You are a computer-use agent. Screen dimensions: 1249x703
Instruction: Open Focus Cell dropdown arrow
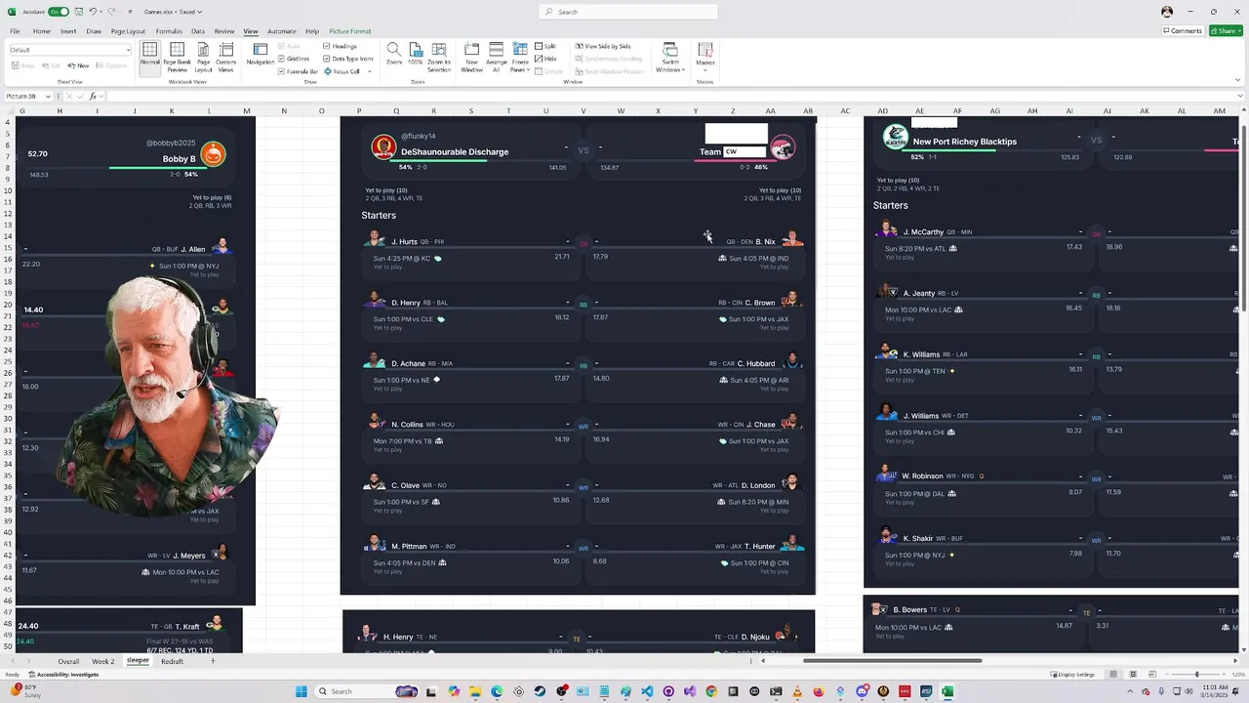(369, 71)
